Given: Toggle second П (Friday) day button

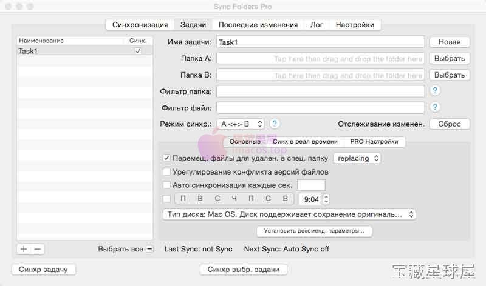Looking at the screenshot, I should (x=251, y=199).
